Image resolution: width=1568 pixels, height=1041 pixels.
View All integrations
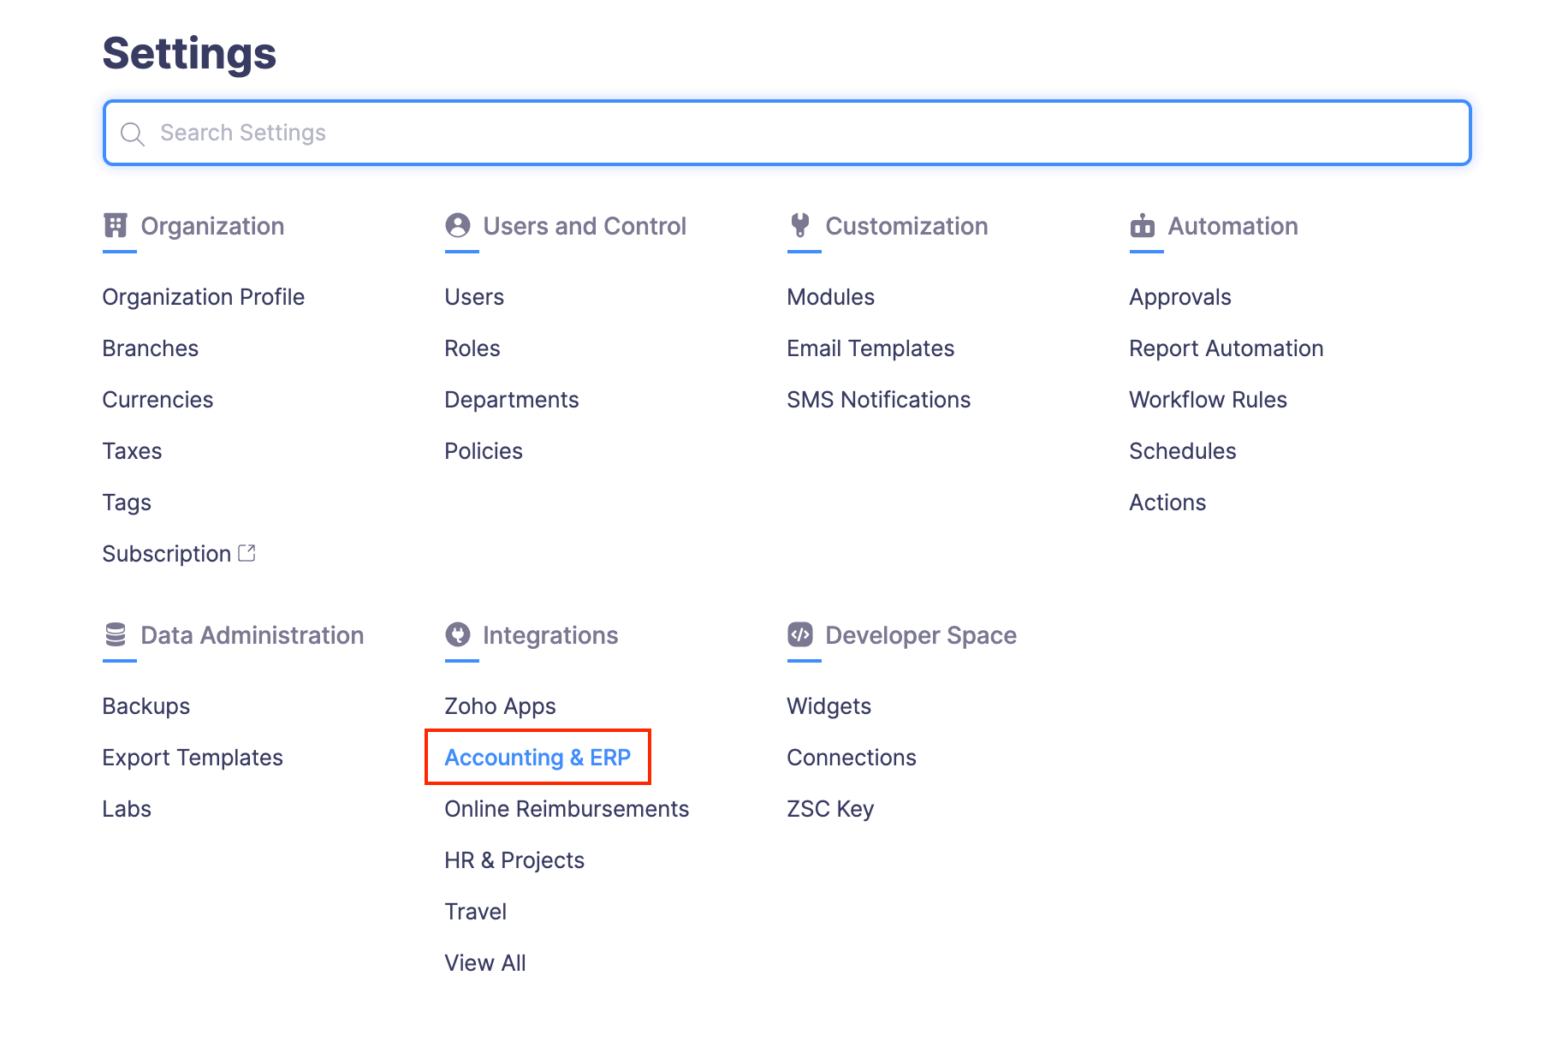click(x=484, y=962)
